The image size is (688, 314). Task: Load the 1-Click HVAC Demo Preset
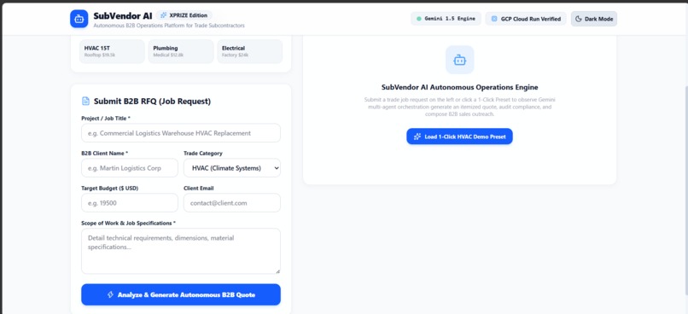pyautogui.click(x=459, y=137)
